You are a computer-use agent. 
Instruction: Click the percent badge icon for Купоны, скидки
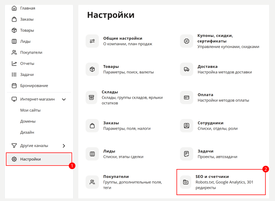(x=187, y=41)
